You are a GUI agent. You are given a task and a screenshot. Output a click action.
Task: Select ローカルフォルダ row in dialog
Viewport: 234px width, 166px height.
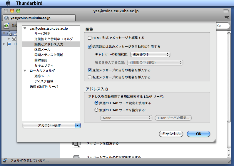point(42,71)
